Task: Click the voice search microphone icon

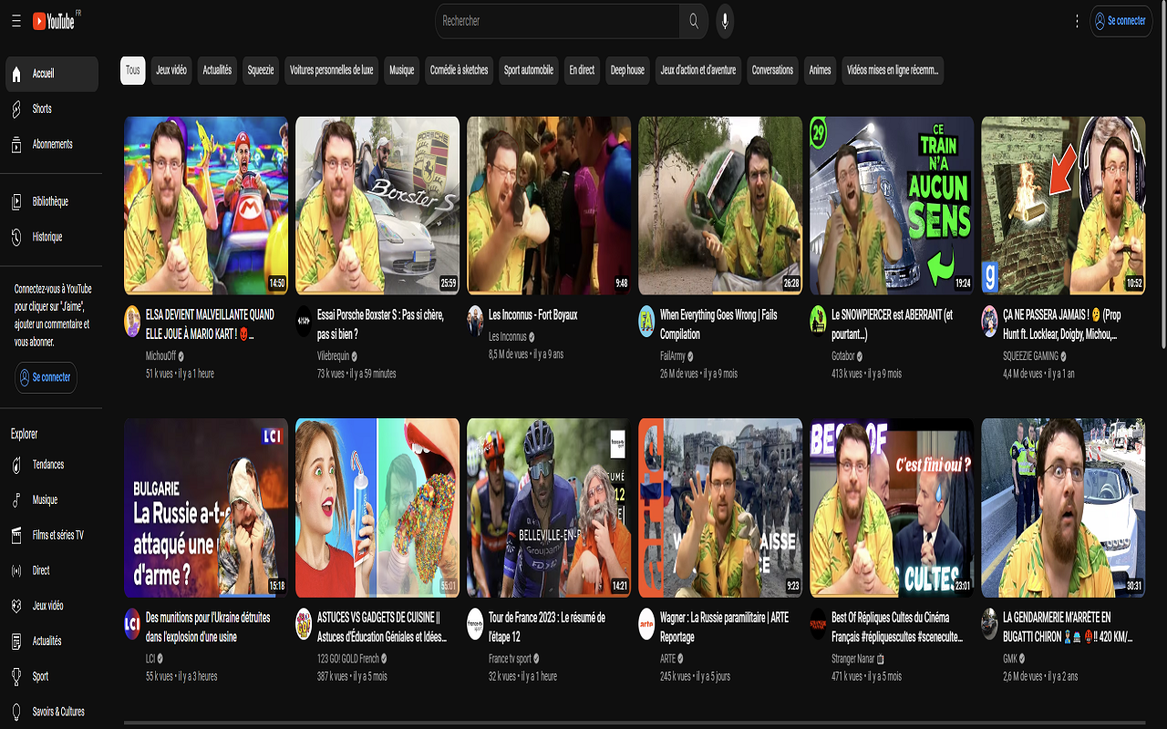Action: pyautogui.click(x=724, y=21)
